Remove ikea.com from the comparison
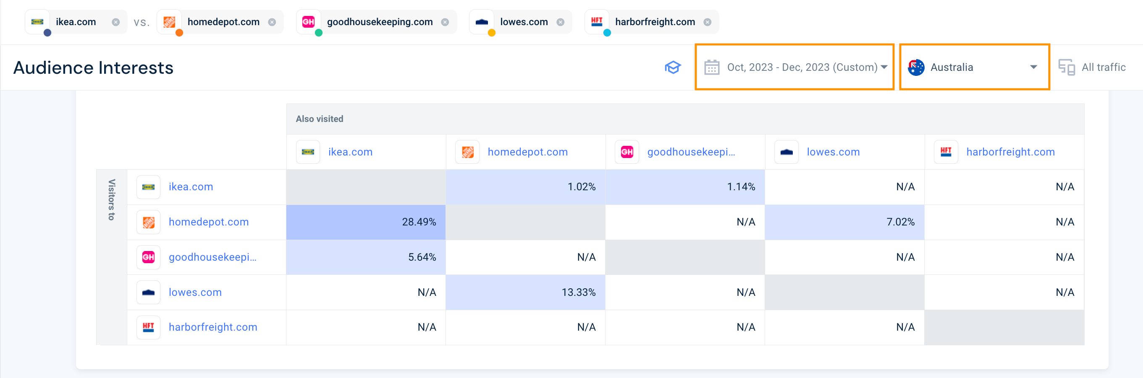The width and height of the screenshot is (1143, 378). tap(115, 22)
